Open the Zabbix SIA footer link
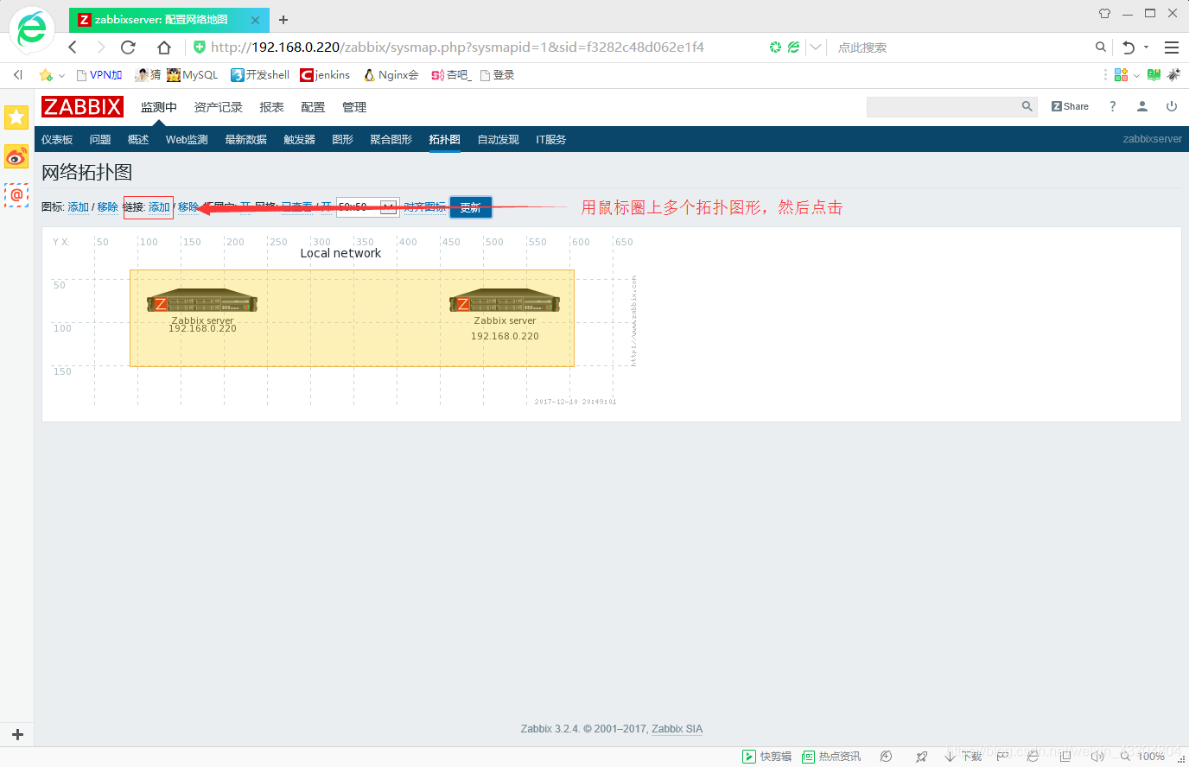Screen dimensions: 1189x767 [x=677, y=729]
